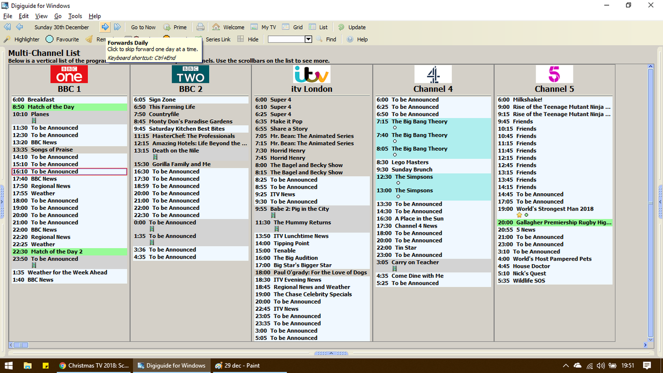Select '8:50 Match of the Day' on BBC 1
The image size is (663, 373).
(69, 107)
